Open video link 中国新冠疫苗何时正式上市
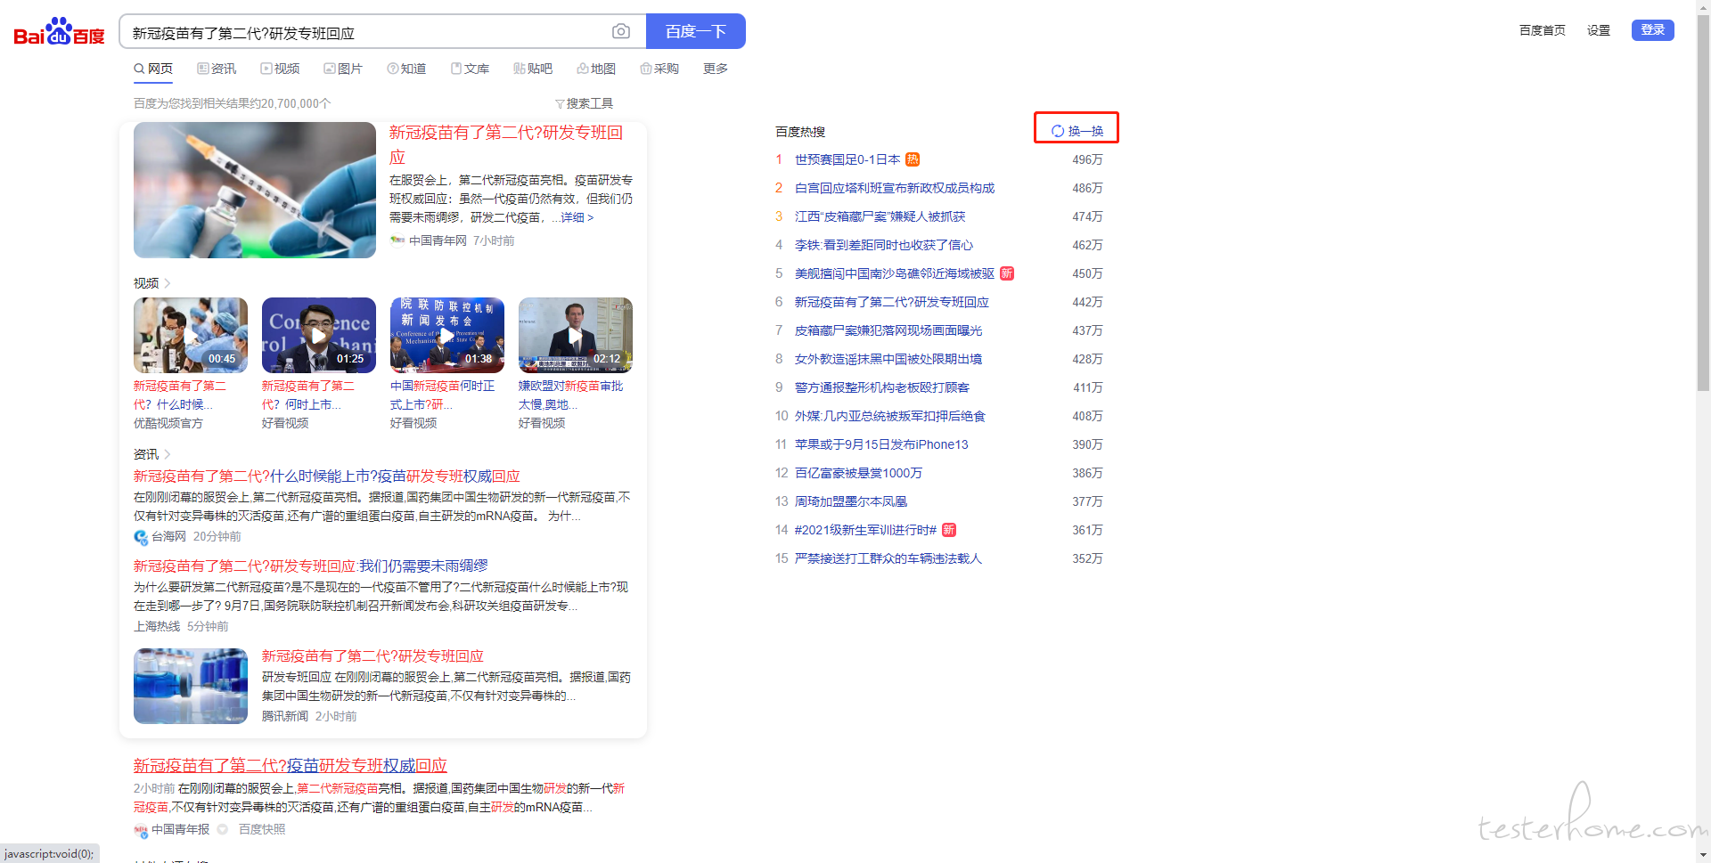Image resolution: width=1711 pixels, height=863 pixels. click(443, 395)
